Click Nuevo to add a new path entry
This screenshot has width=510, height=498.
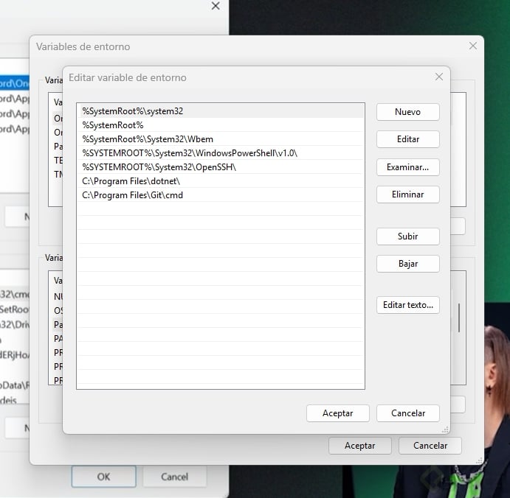[x=408, y=112]
